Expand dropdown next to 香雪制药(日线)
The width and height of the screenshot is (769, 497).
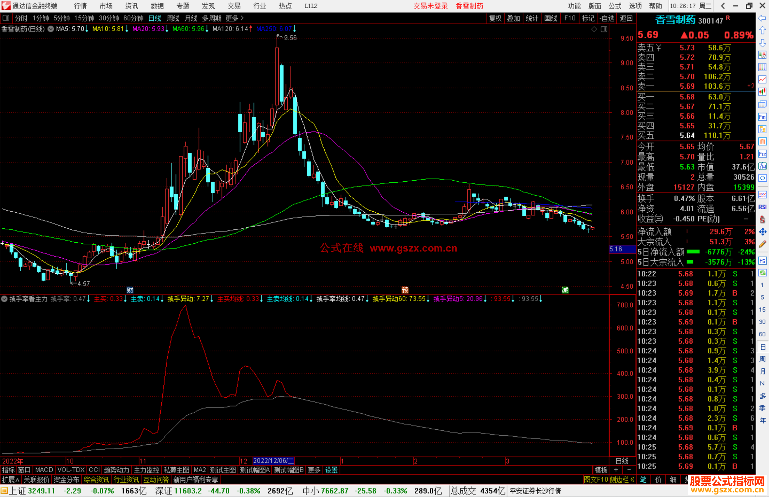(x=51, y=29)
